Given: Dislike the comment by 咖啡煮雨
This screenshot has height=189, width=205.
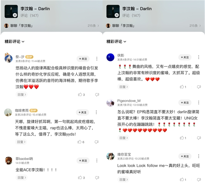Looking at the screenshot, I should click(96, 142).
